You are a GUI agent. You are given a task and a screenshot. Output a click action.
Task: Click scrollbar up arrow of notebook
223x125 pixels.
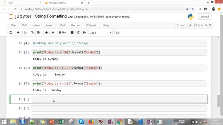click(218, 38)
